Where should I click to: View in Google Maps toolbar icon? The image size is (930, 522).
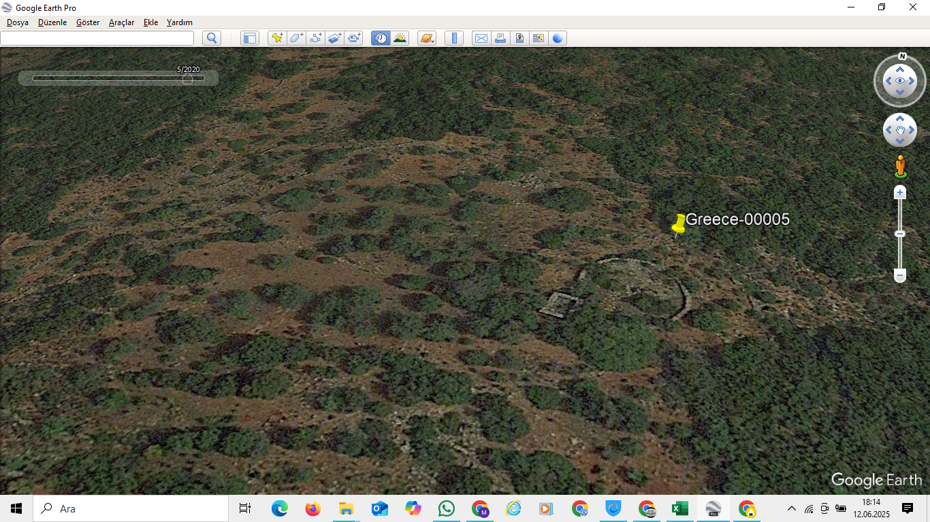pyautogui.click(x=539, y=38)
